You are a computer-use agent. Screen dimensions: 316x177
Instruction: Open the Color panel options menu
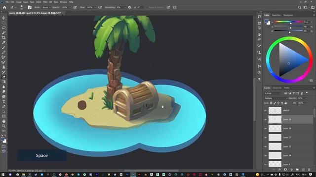314,15
